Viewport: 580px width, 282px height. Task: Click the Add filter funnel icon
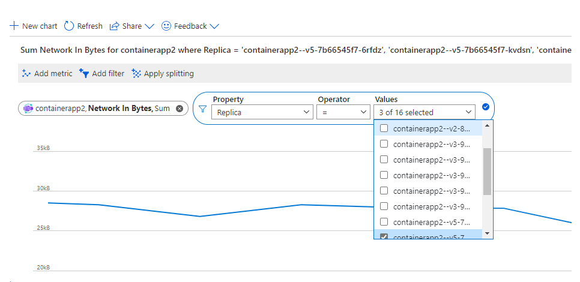point(85,73)
